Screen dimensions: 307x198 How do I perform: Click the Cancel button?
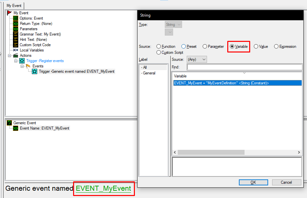[x=286, y=182]
